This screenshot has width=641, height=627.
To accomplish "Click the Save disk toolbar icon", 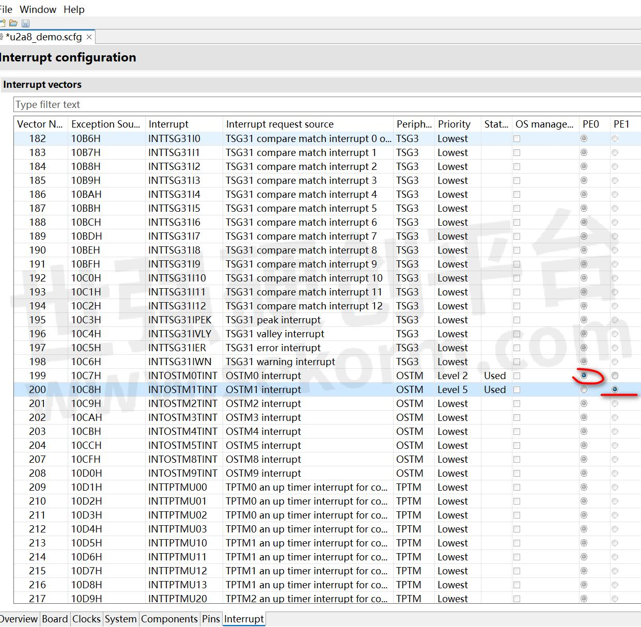I will point(25,23).
